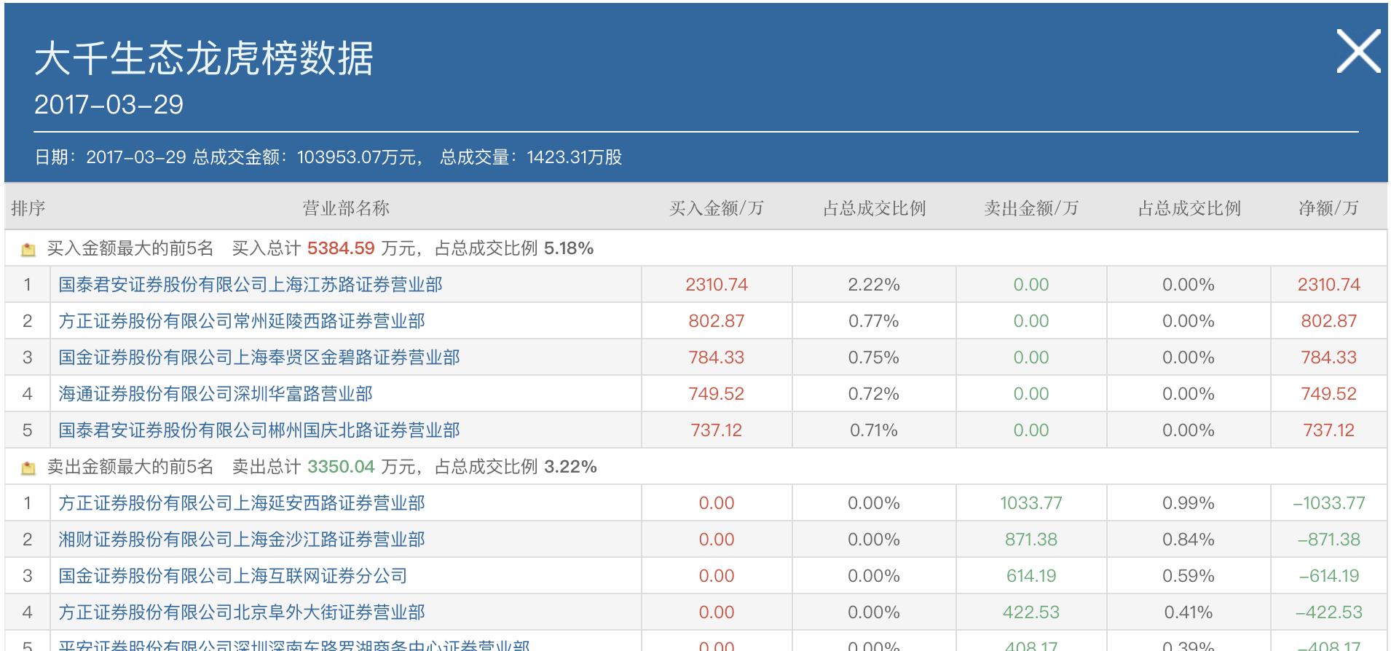Click net amount -1033.77 cell
The height and width of the screenshot is (651, 1391).
point(1329,503)
